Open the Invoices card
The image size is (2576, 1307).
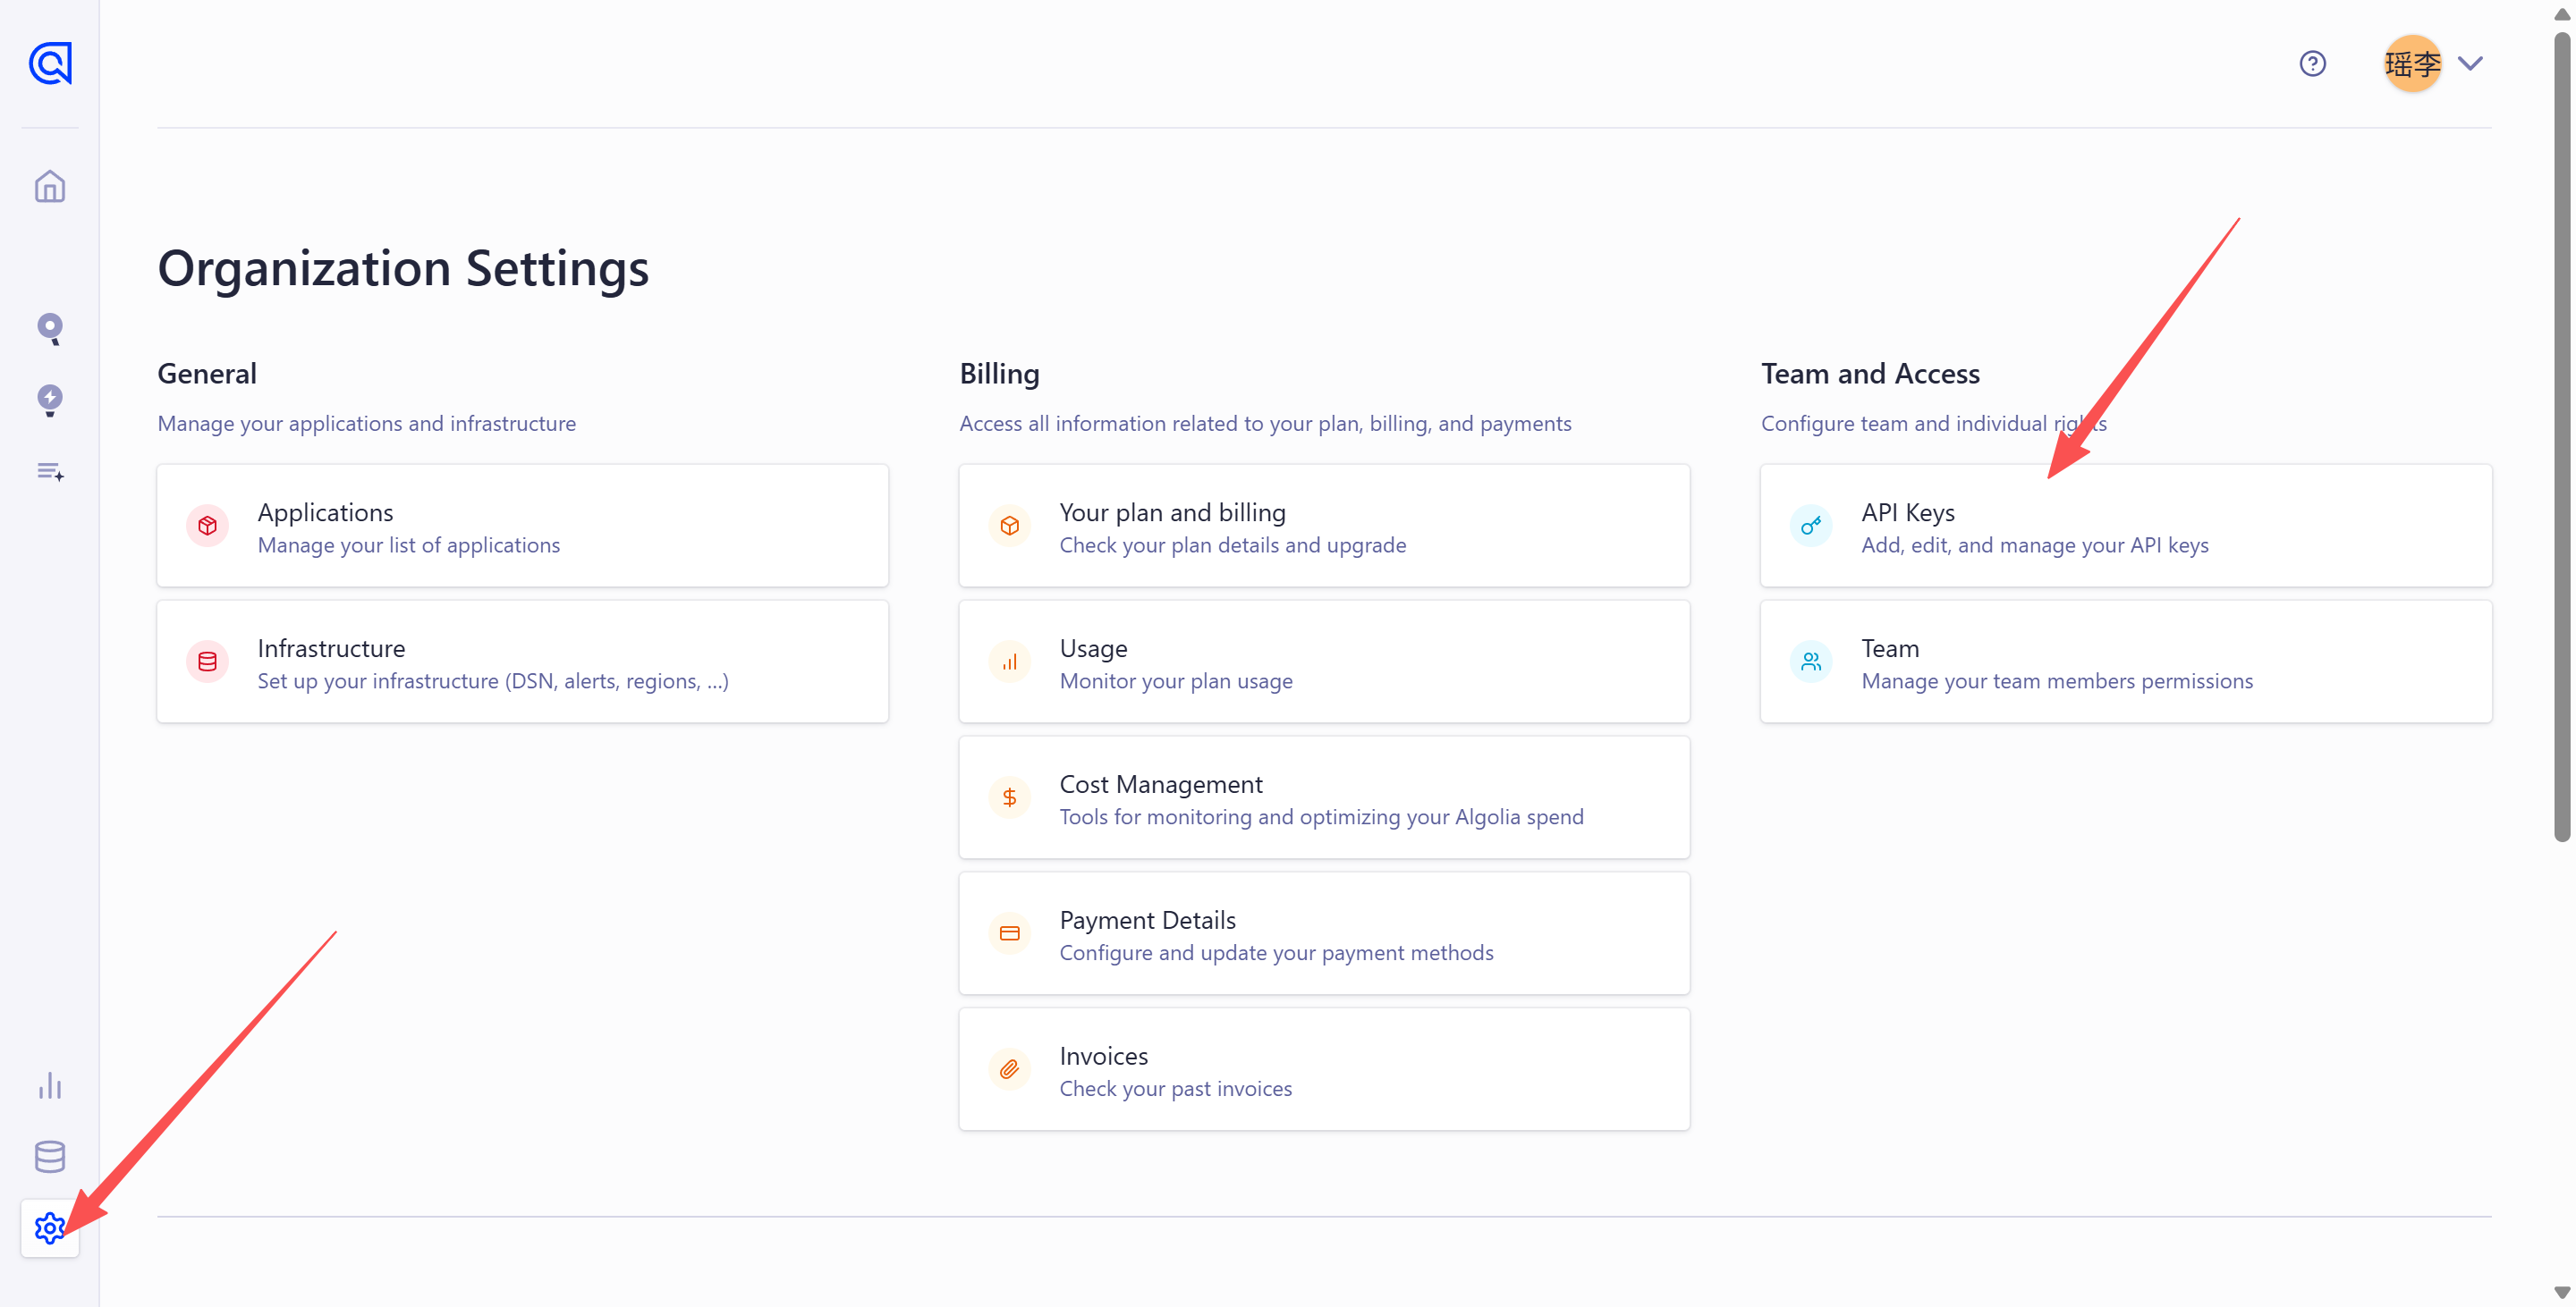(1323, 1069)
